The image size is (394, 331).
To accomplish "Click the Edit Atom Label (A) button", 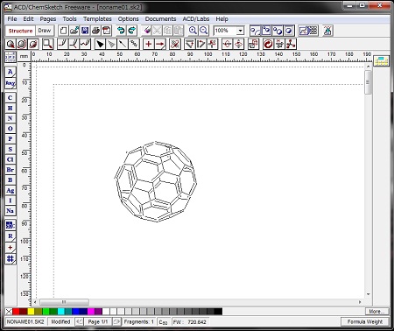I will pos(11,72).
